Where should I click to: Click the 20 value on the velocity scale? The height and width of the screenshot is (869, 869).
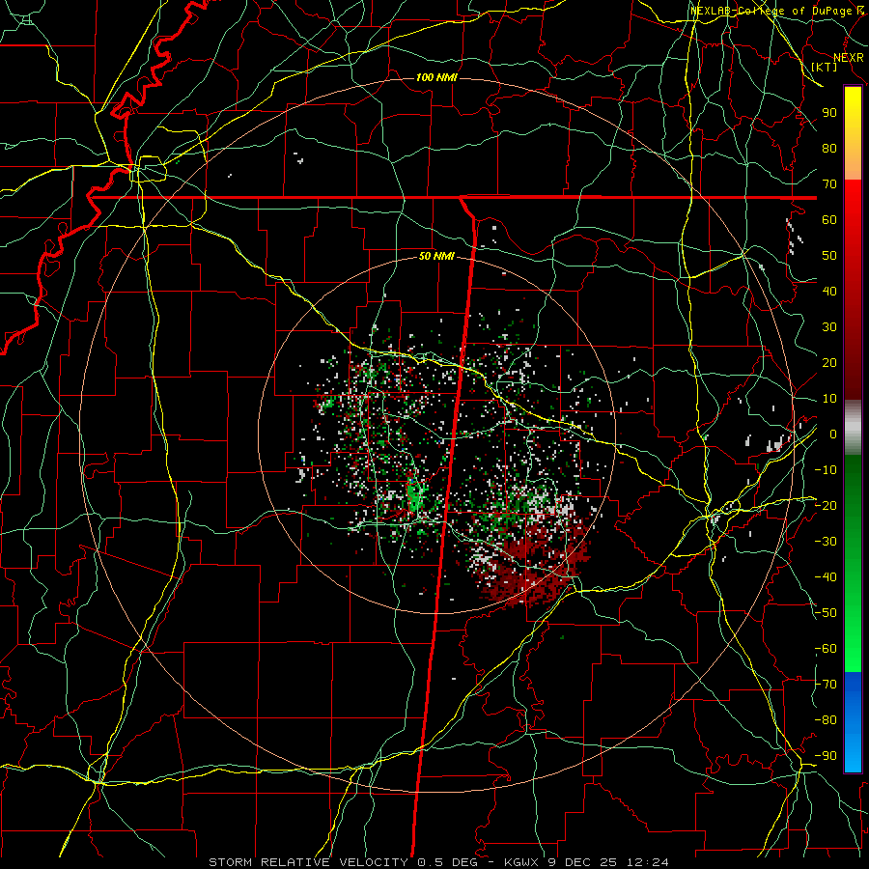[829, 362]
